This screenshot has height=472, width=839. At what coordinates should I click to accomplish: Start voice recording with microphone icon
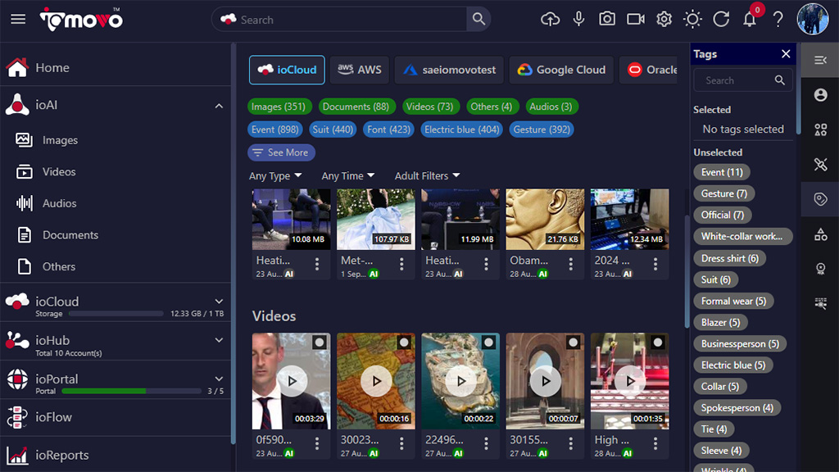[578, 20]
